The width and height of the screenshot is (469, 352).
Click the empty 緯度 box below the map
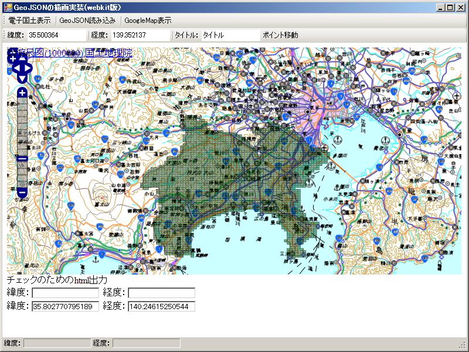point(65,293)
